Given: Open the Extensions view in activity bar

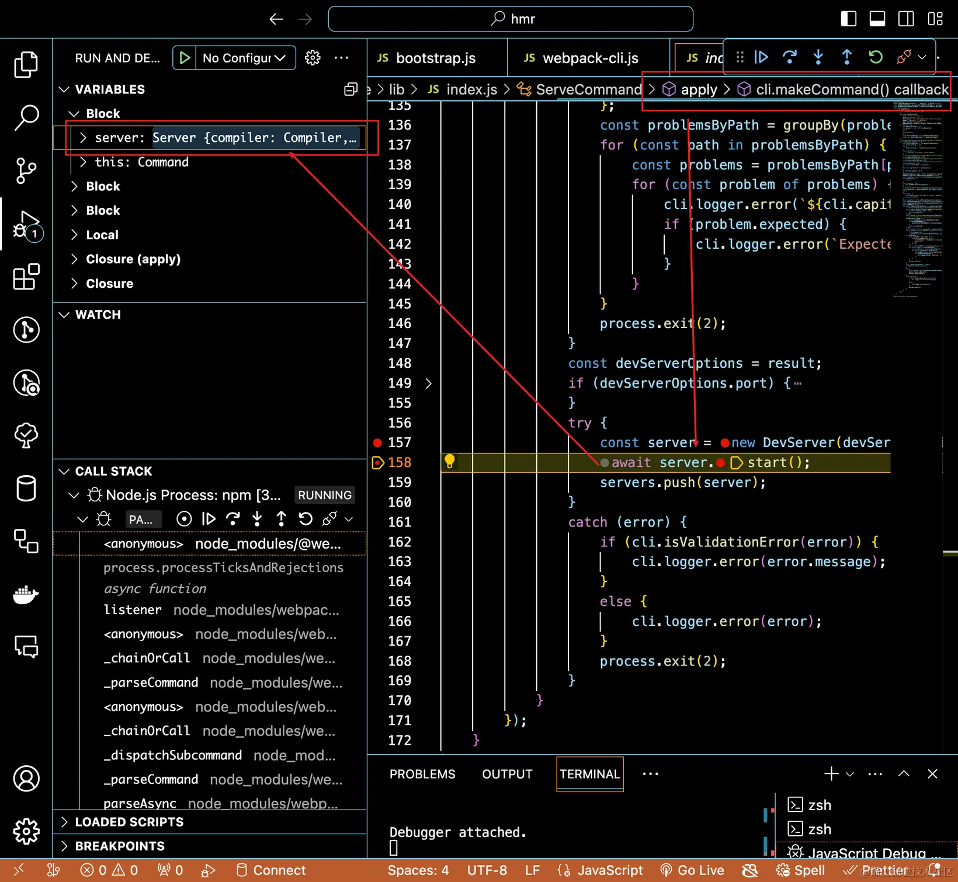Looking at the screenshot, I should [26, 277].
